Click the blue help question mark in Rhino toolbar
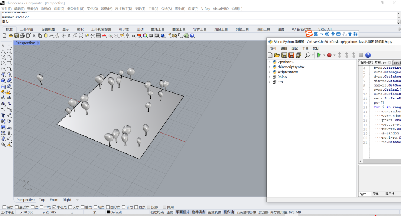401x216 pixels. click(x=192, y=36)
